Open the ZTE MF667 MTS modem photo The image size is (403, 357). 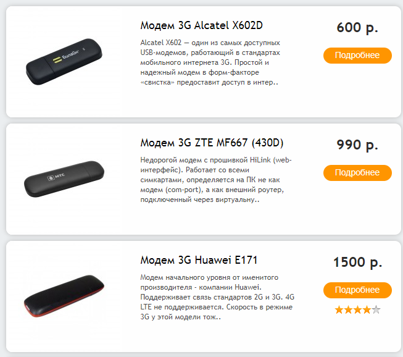pyautogui.click(x=64, y=179)
